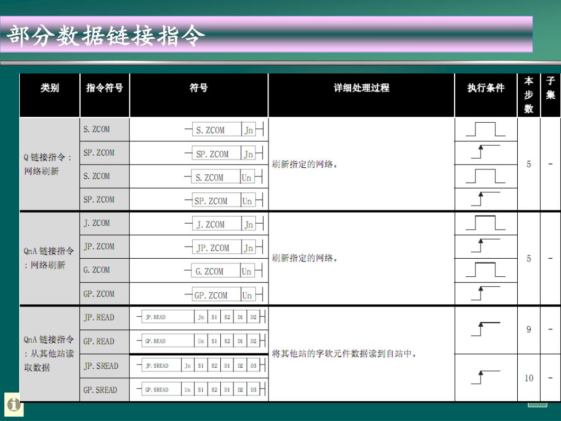Click the step count value 10
This screenshot has width=561, height=421.
pos(529,378)
